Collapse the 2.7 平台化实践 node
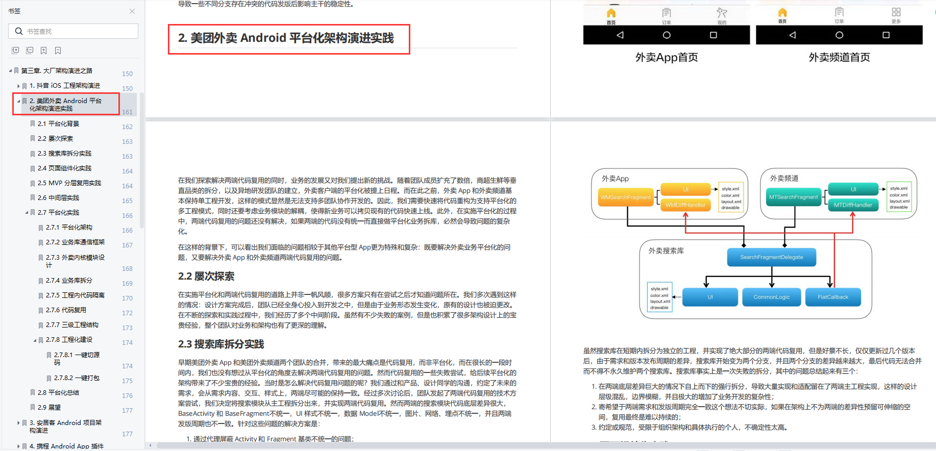 [x=27, y=213]
